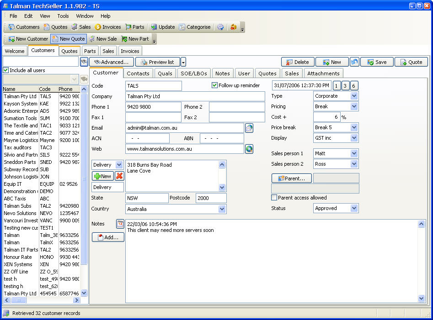Click the binoculars search icon

pos(84,62)
